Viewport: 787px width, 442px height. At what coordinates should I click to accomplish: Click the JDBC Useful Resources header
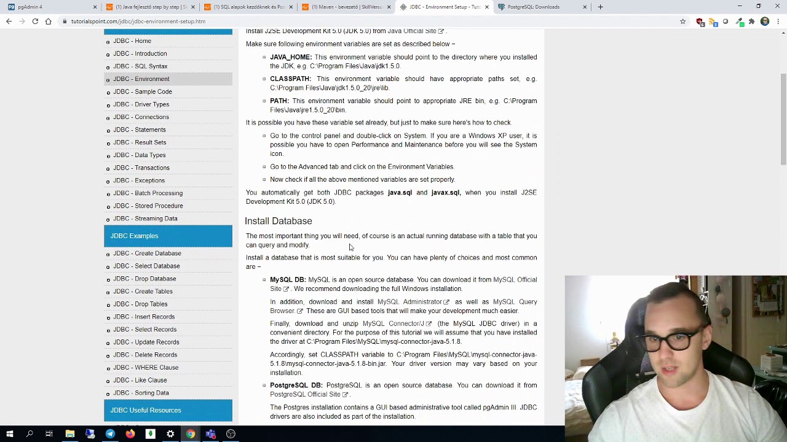click(168, 410)
